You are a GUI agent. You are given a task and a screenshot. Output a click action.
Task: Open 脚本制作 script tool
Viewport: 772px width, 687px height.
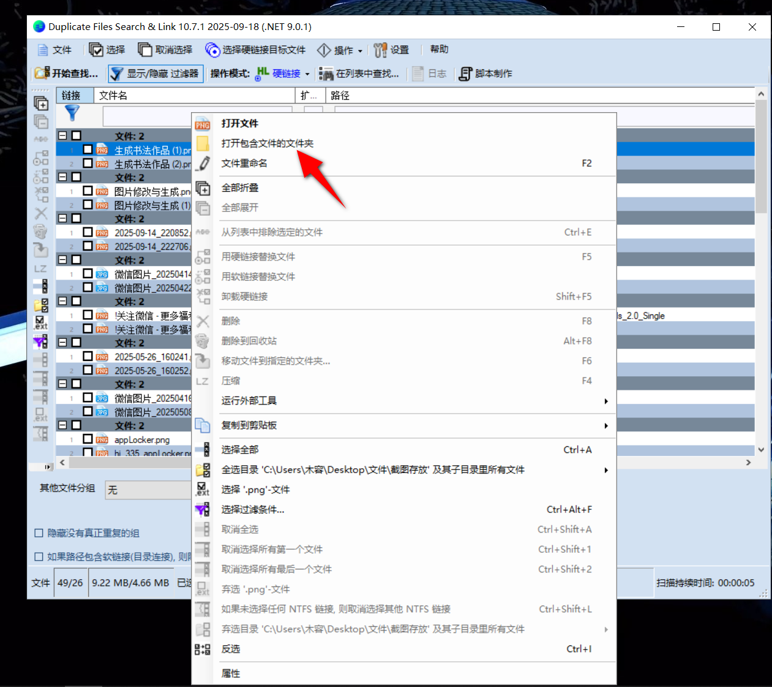485,74
